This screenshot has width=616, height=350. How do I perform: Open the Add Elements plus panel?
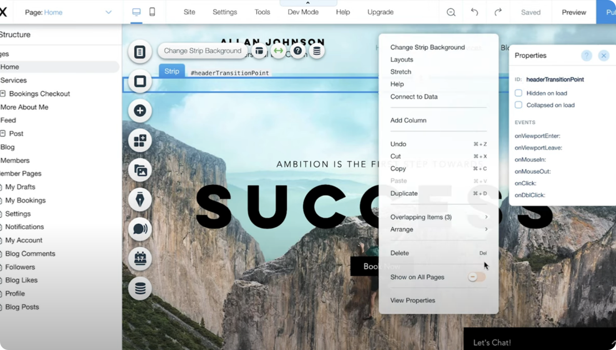tap(139, 111)
